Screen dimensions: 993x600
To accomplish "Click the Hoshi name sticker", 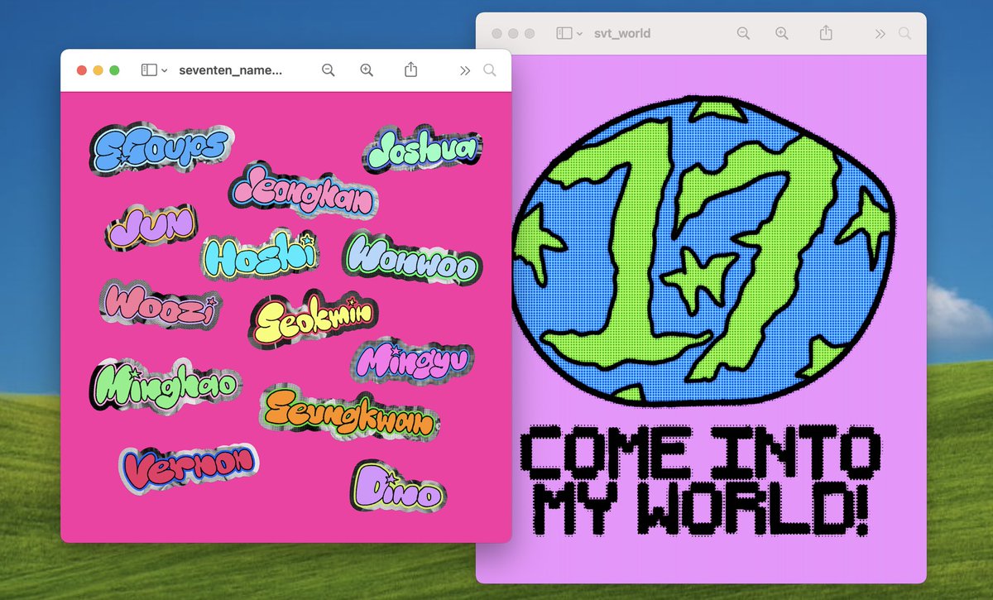I will [260, 254].
